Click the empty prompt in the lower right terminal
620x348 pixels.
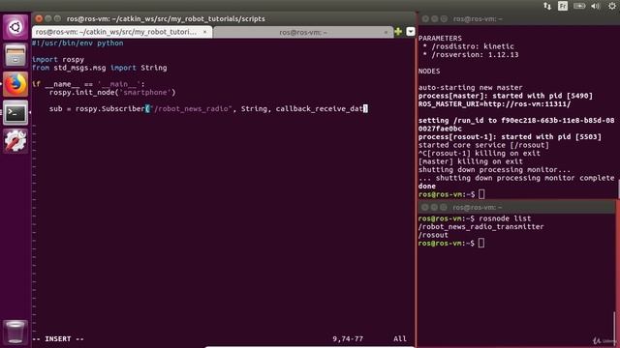tap(451, 244)
